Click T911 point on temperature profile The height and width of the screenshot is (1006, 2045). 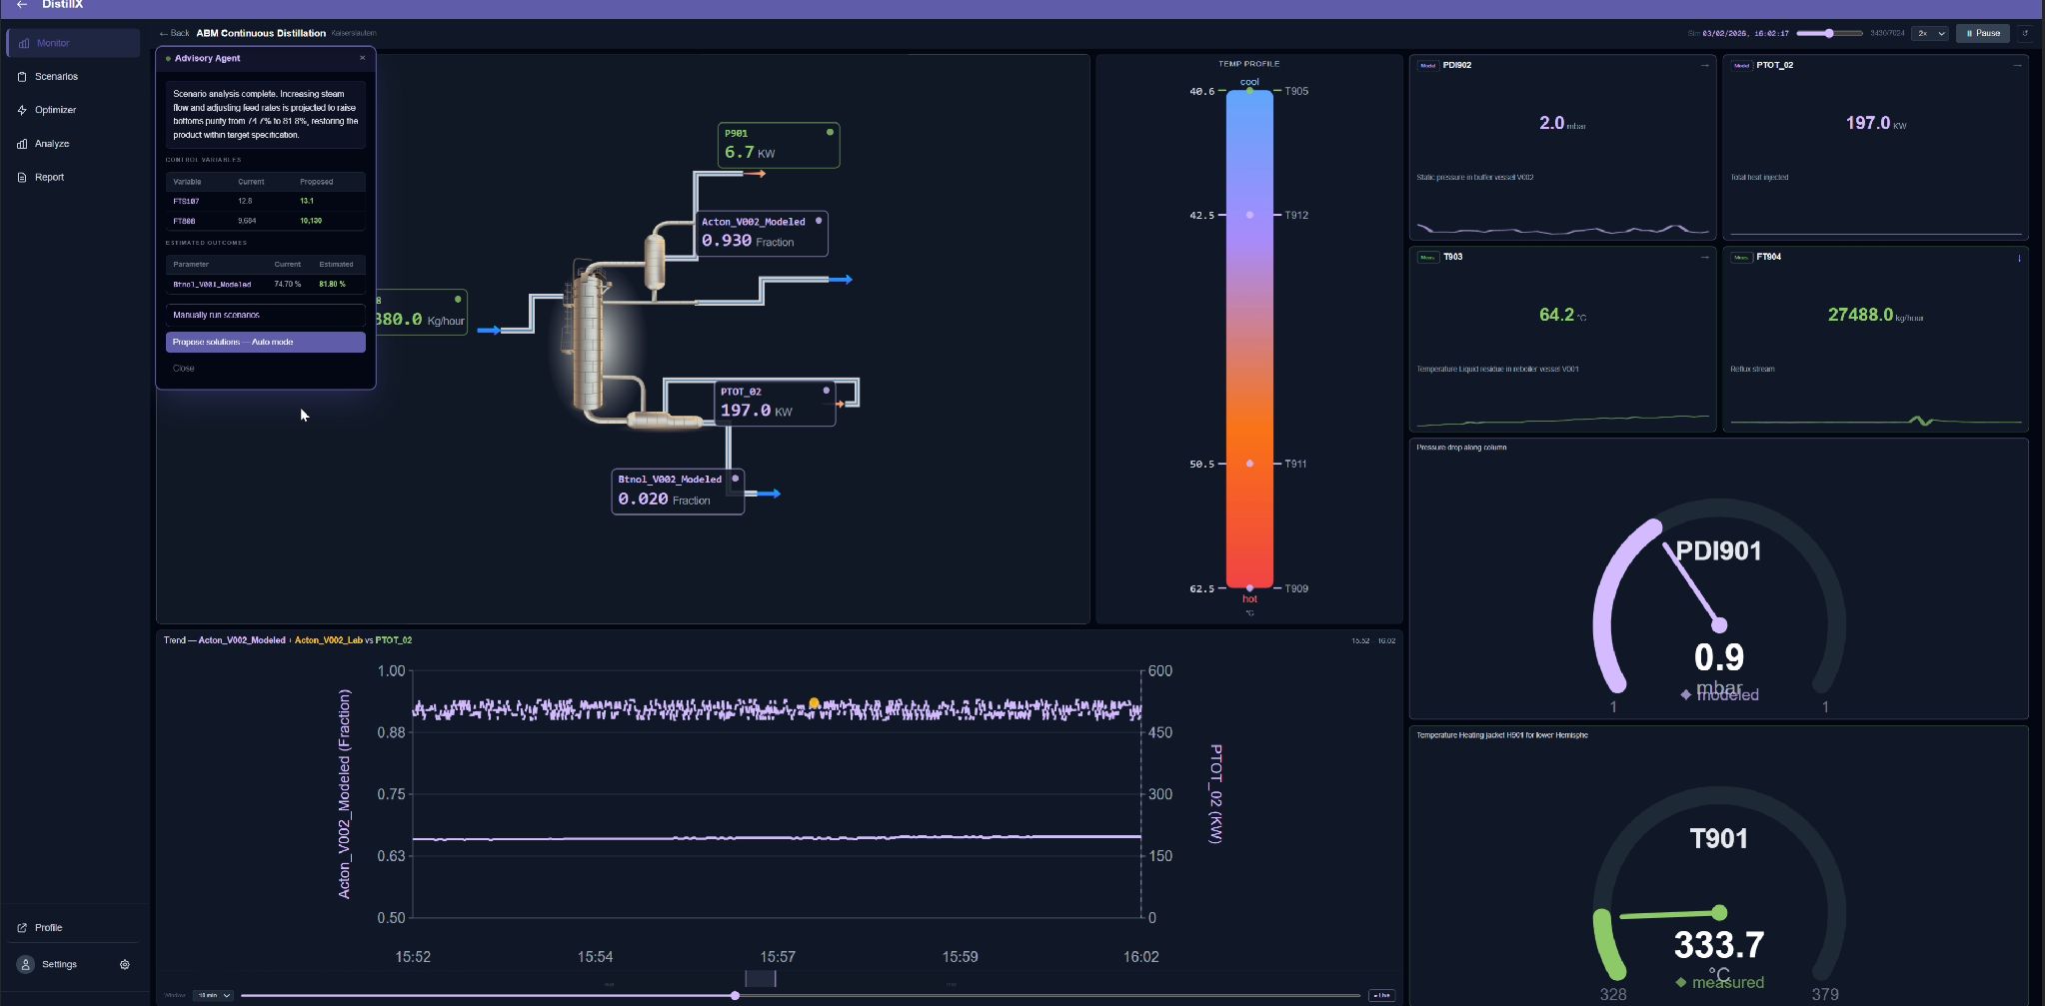click(1249, 464)
